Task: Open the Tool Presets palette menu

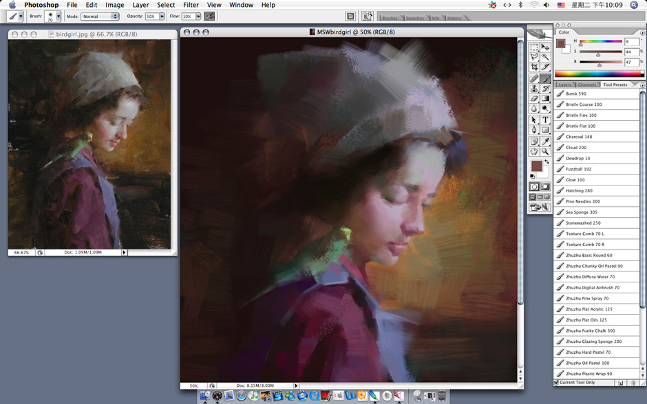Action: 642,85
